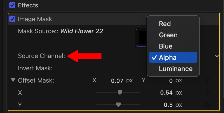The width and height of the screenshot is (224, 113).
Task: Choose Red as source channel
Action: pos(165,24)
